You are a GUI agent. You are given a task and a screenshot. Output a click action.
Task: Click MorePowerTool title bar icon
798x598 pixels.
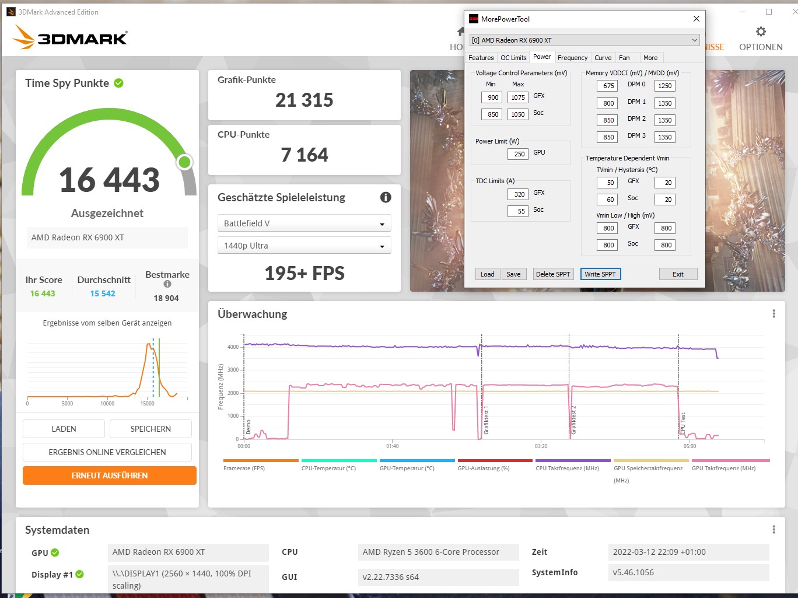tap(474, 19)
